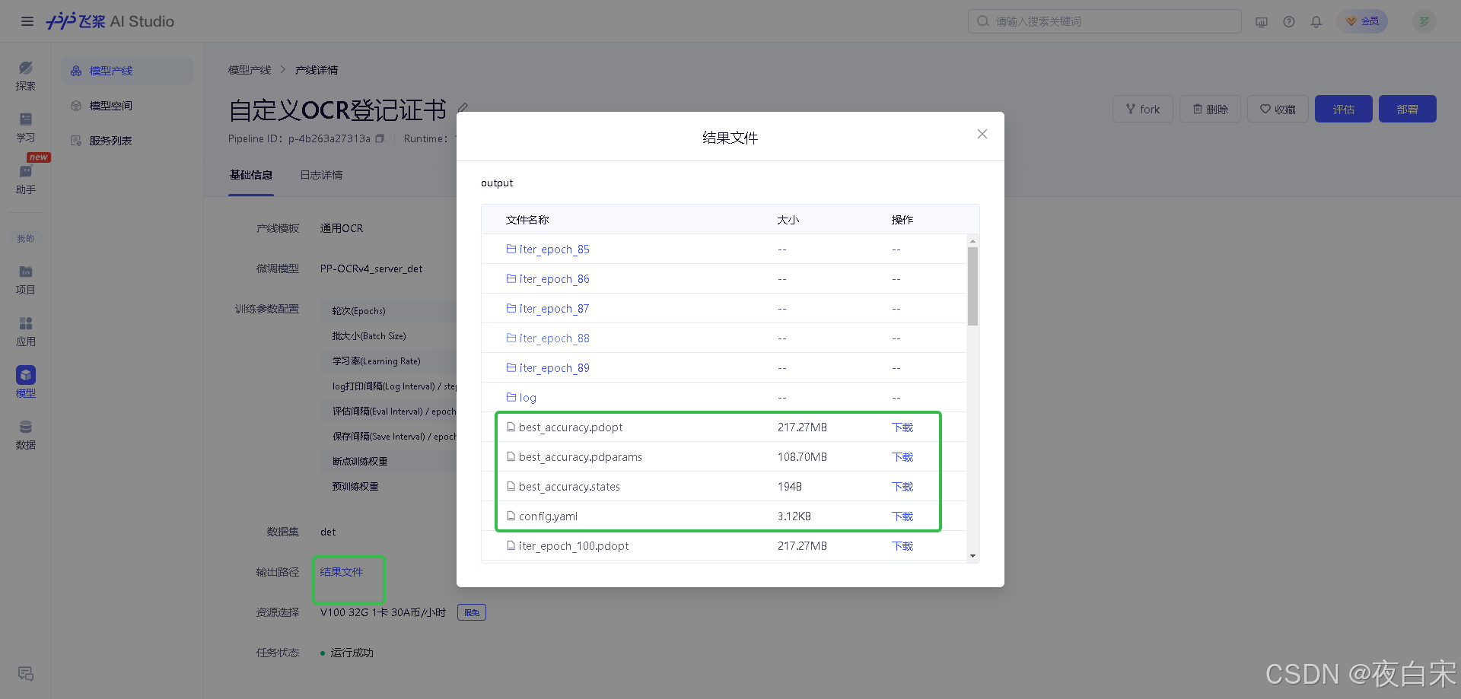Viewport: 1461px width, 699px height.
Task: Click the scrollbar thumb in file list
Action: 972,285
